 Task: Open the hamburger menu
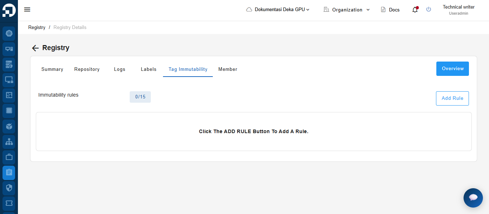(x=27, y=10)
